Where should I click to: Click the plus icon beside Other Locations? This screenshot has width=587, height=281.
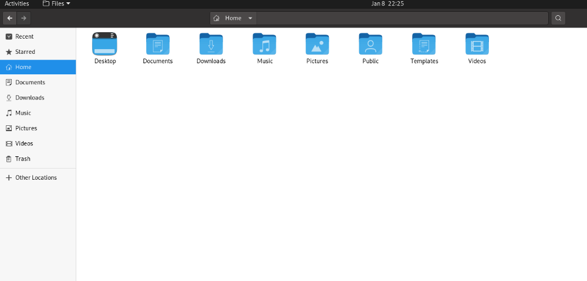pyautogui.click(x=9, y=177)
